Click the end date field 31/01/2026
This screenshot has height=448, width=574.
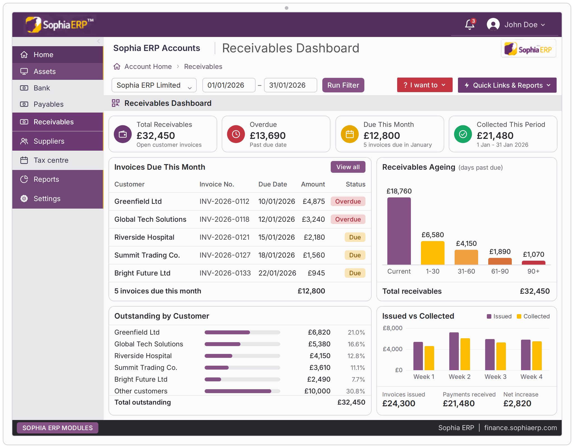pos(290,85)
